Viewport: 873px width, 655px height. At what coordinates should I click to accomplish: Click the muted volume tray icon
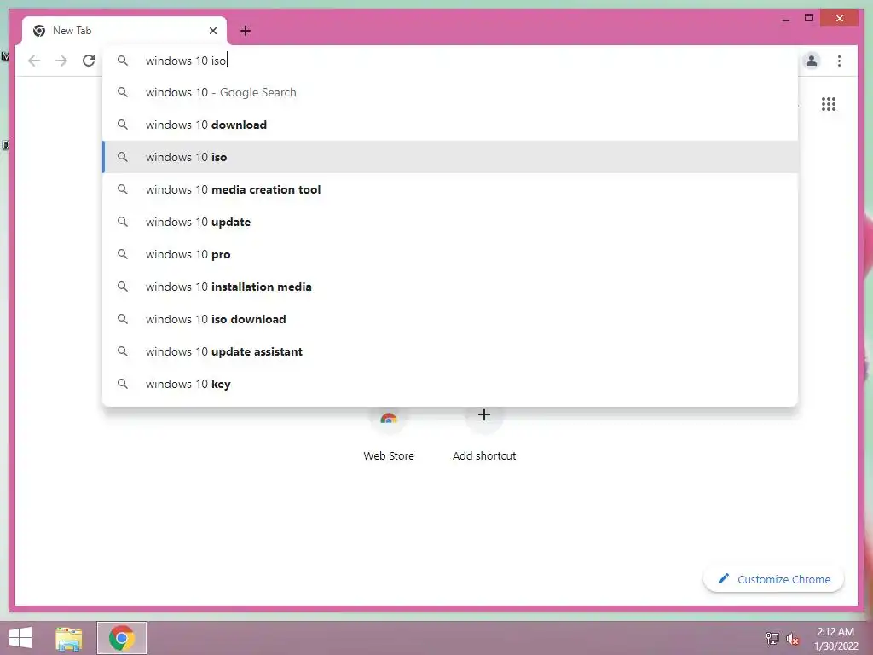(x=792, y=638)
